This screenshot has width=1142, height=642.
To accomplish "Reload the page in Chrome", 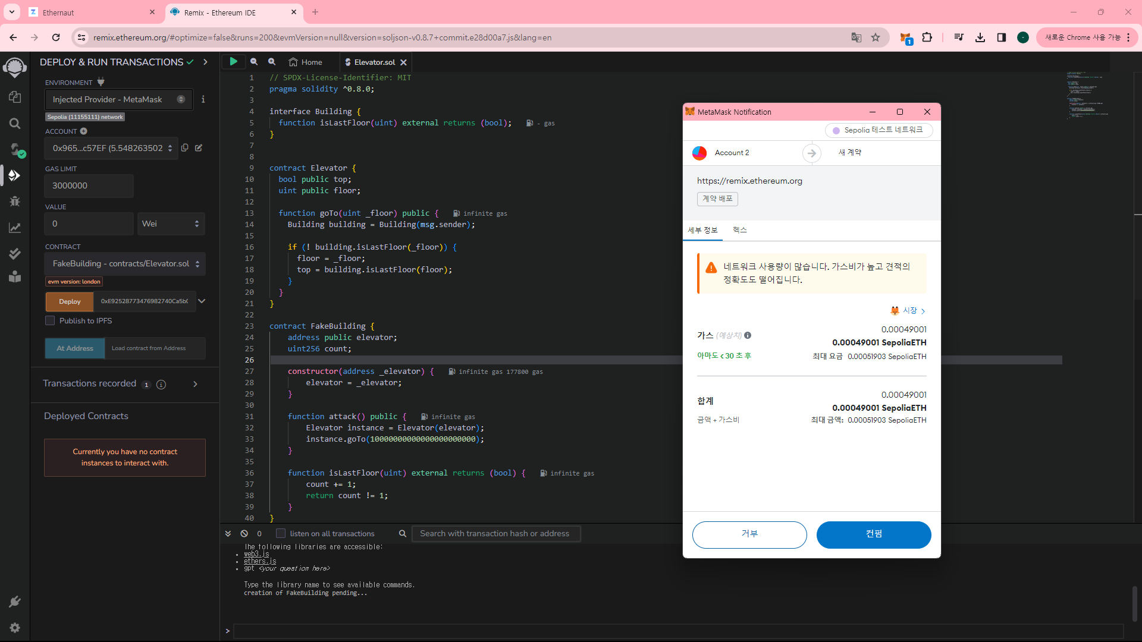I will pyautogui.click(x=56, y=37).
